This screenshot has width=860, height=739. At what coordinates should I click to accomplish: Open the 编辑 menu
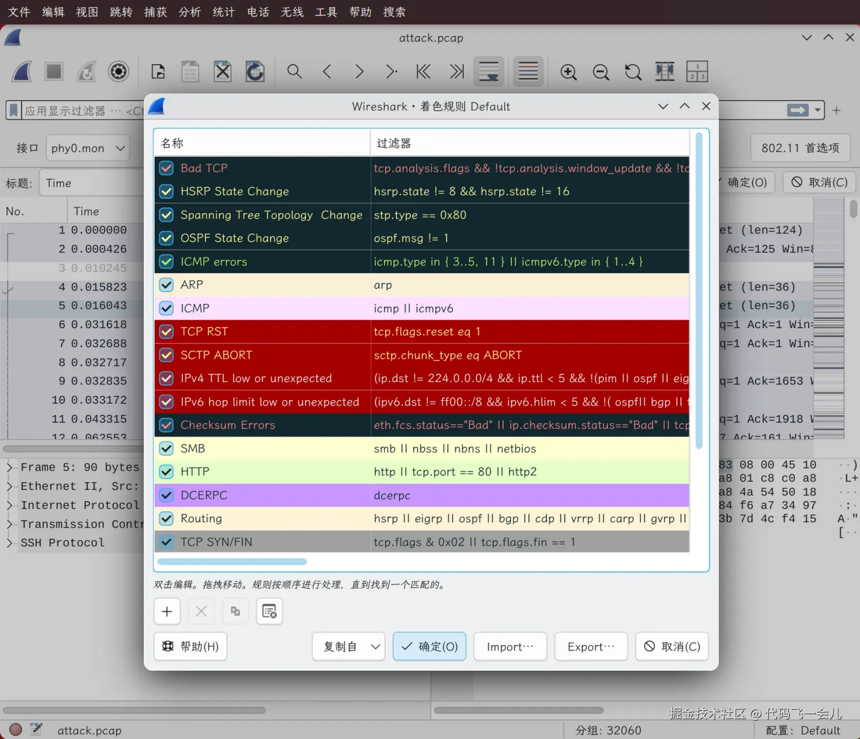point(53,12)
